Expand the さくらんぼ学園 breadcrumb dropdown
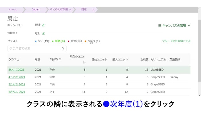201x113 pixels. pos(70,9)
